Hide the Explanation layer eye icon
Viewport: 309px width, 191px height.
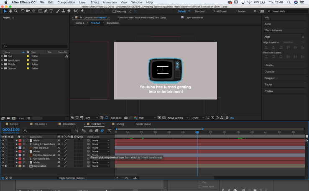(x=3, y=166)
